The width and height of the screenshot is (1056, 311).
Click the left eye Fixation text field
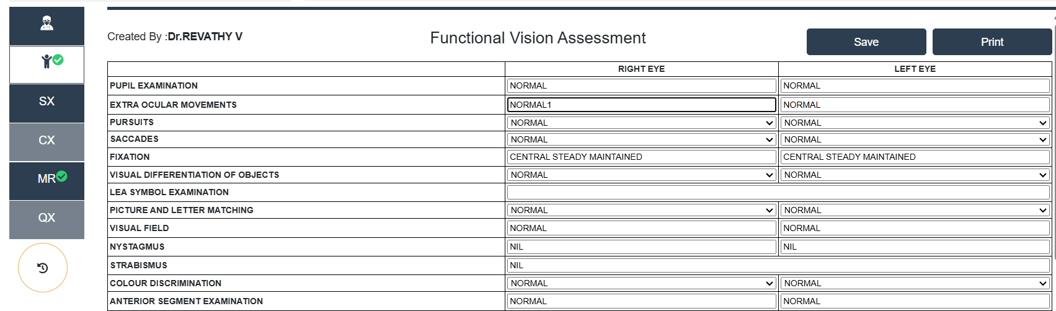pyautogui.click(x=915, y=157)
